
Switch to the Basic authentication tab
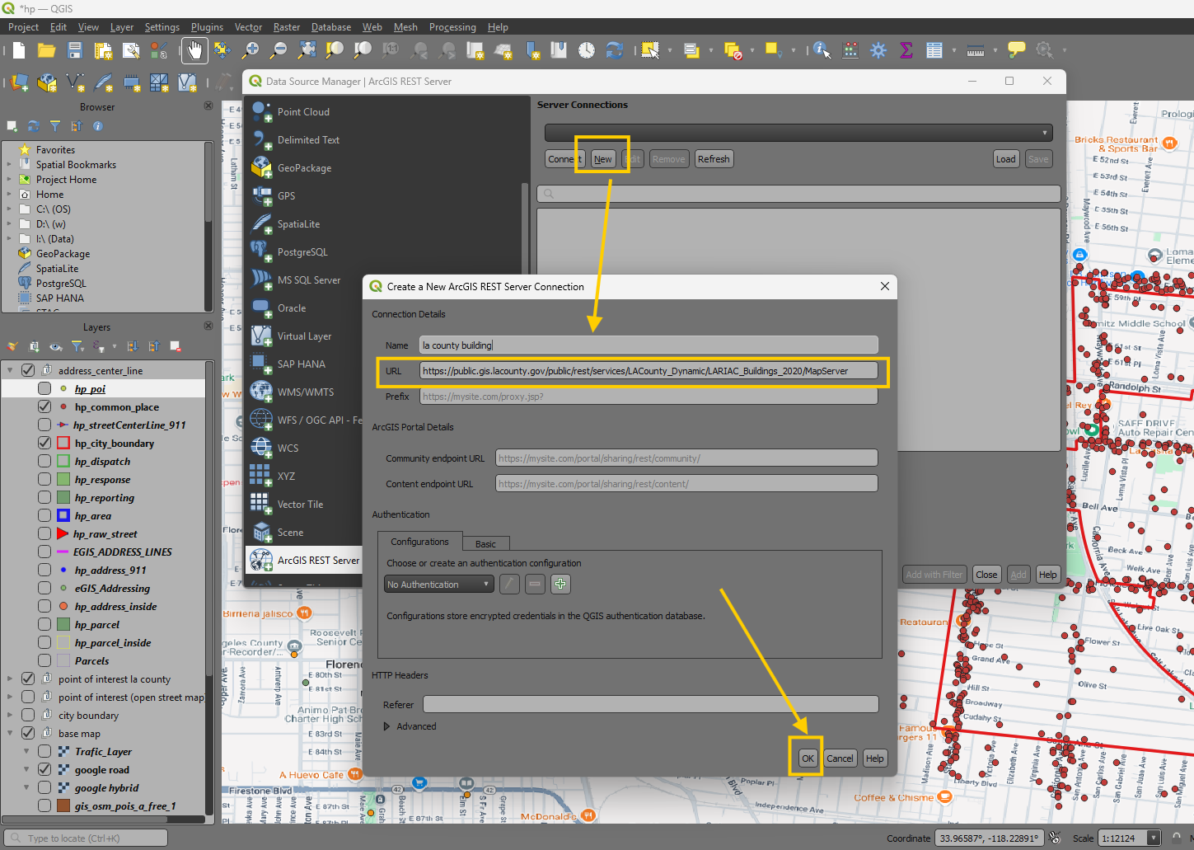click(485, 543)
